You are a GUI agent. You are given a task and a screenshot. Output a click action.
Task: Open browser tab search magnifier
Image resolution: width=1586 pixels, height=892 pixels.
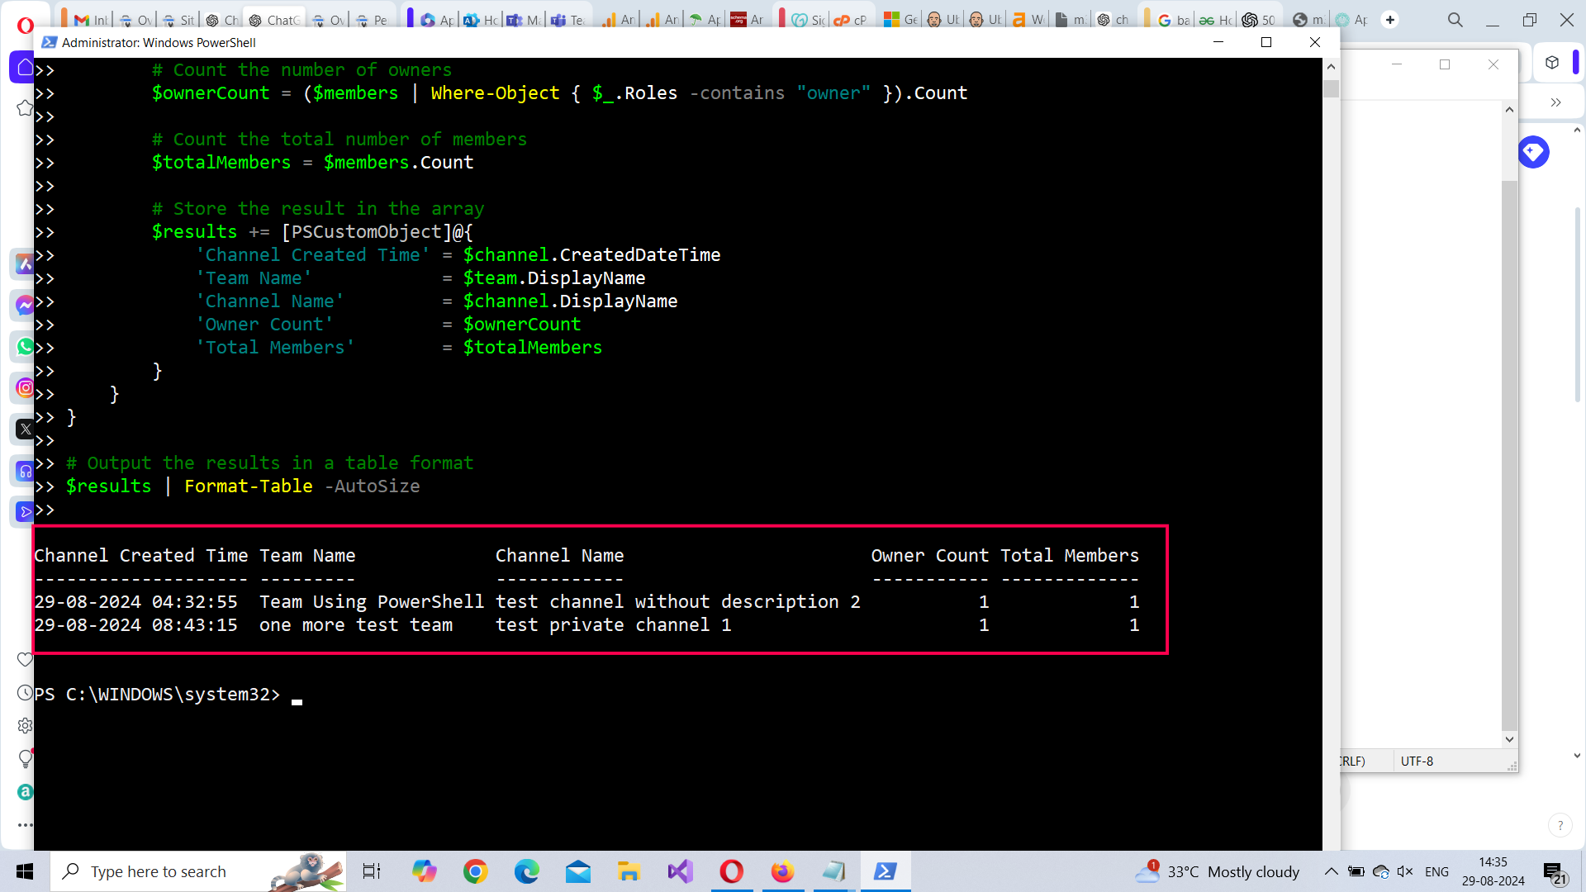point(1455,20)
